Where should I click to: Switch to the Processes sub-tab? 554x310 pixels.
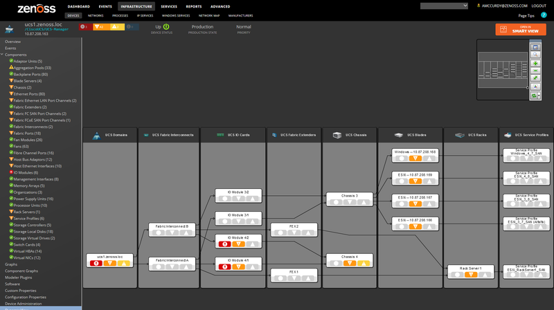[120, 15]
